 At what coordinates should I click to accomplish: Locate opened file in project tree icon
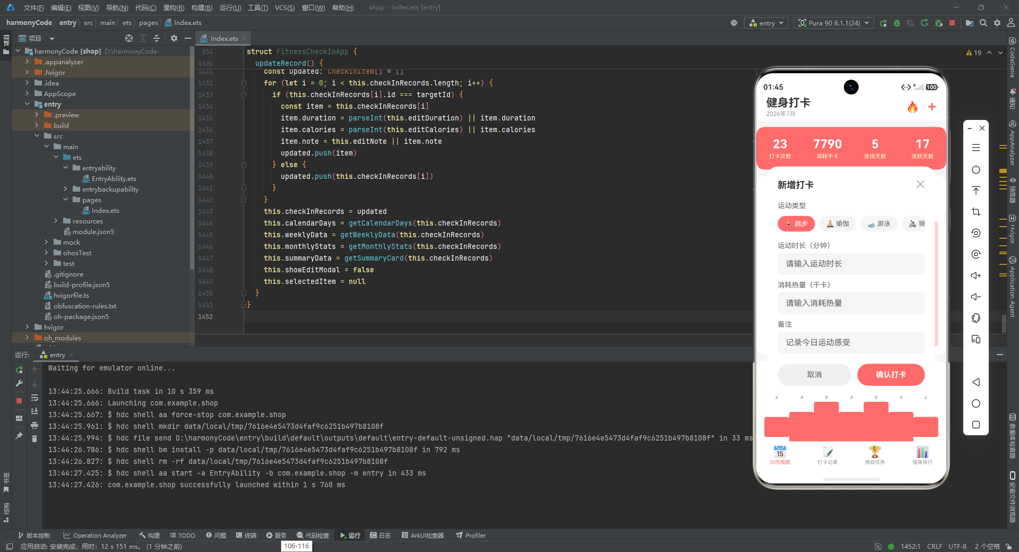click(129, 38)
